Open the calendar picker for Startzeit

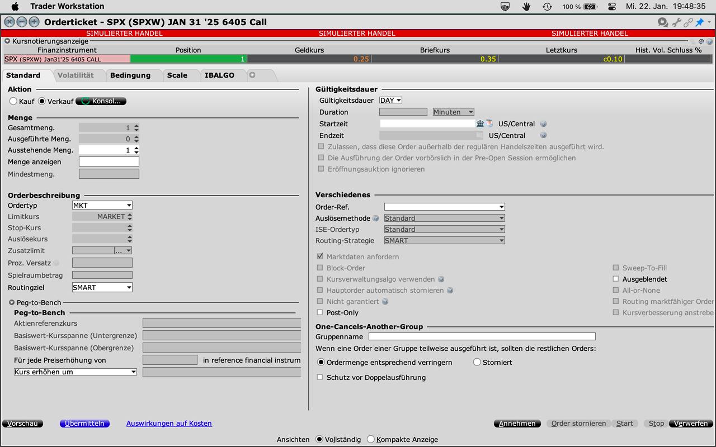pos(489,123)
